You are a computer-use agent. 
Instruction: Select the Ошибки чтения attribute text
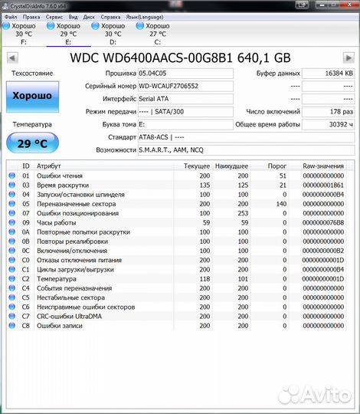pos(60,176)
